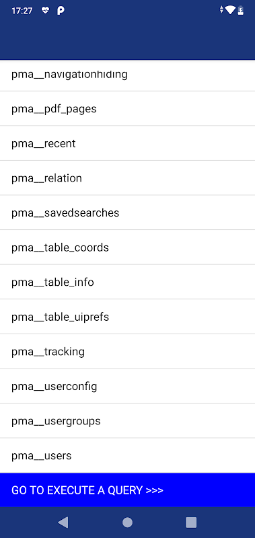
Task: Open the pma__navigationhiding table
Action: [x=127, y=76]
